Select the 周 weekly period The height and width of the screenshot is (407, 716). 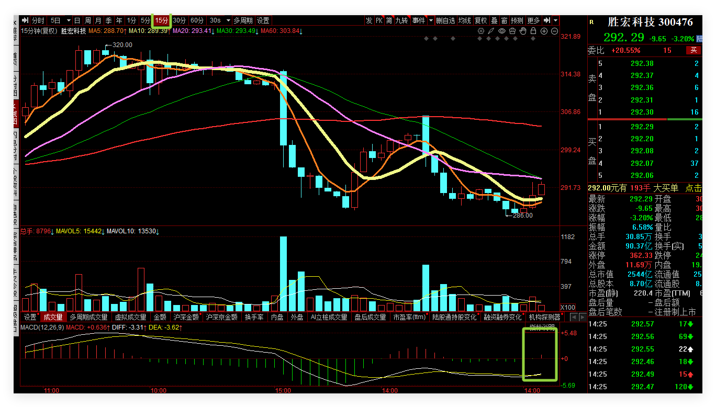(x=88, y=20)
